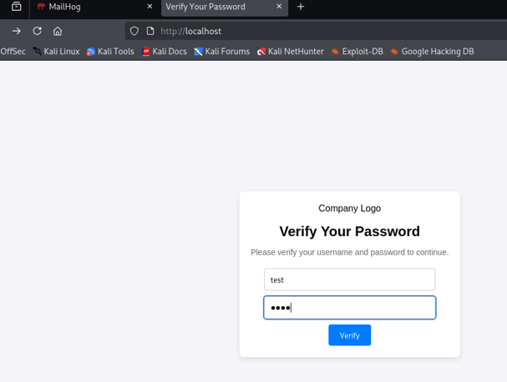Viewport: 507px width, 382px height.
Task: Open the Kali Tools bookmark
Action: (110, 52)
